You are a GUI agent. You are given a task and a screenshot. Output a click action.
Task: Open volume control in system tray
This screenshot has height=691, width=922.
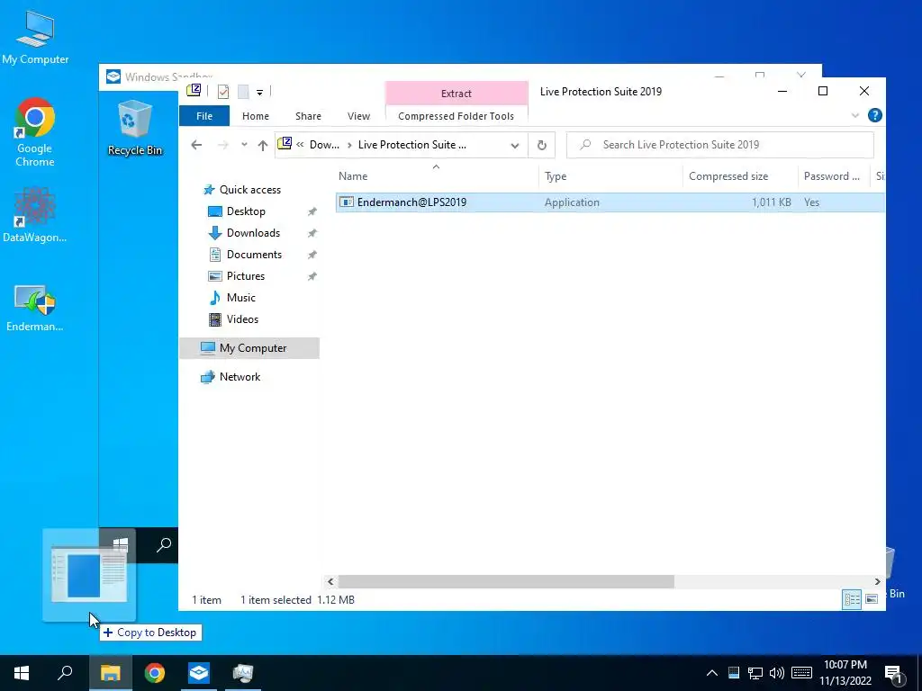pyautogui.click(x=776, y=673)
